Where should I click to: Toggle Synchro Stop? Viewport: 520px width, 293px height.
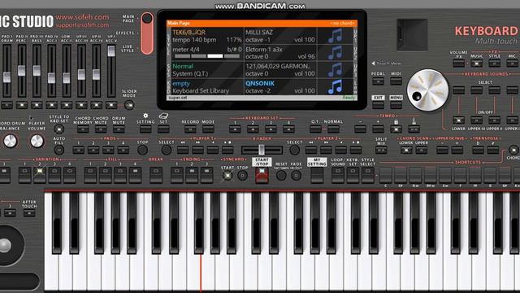pos(242,176)
